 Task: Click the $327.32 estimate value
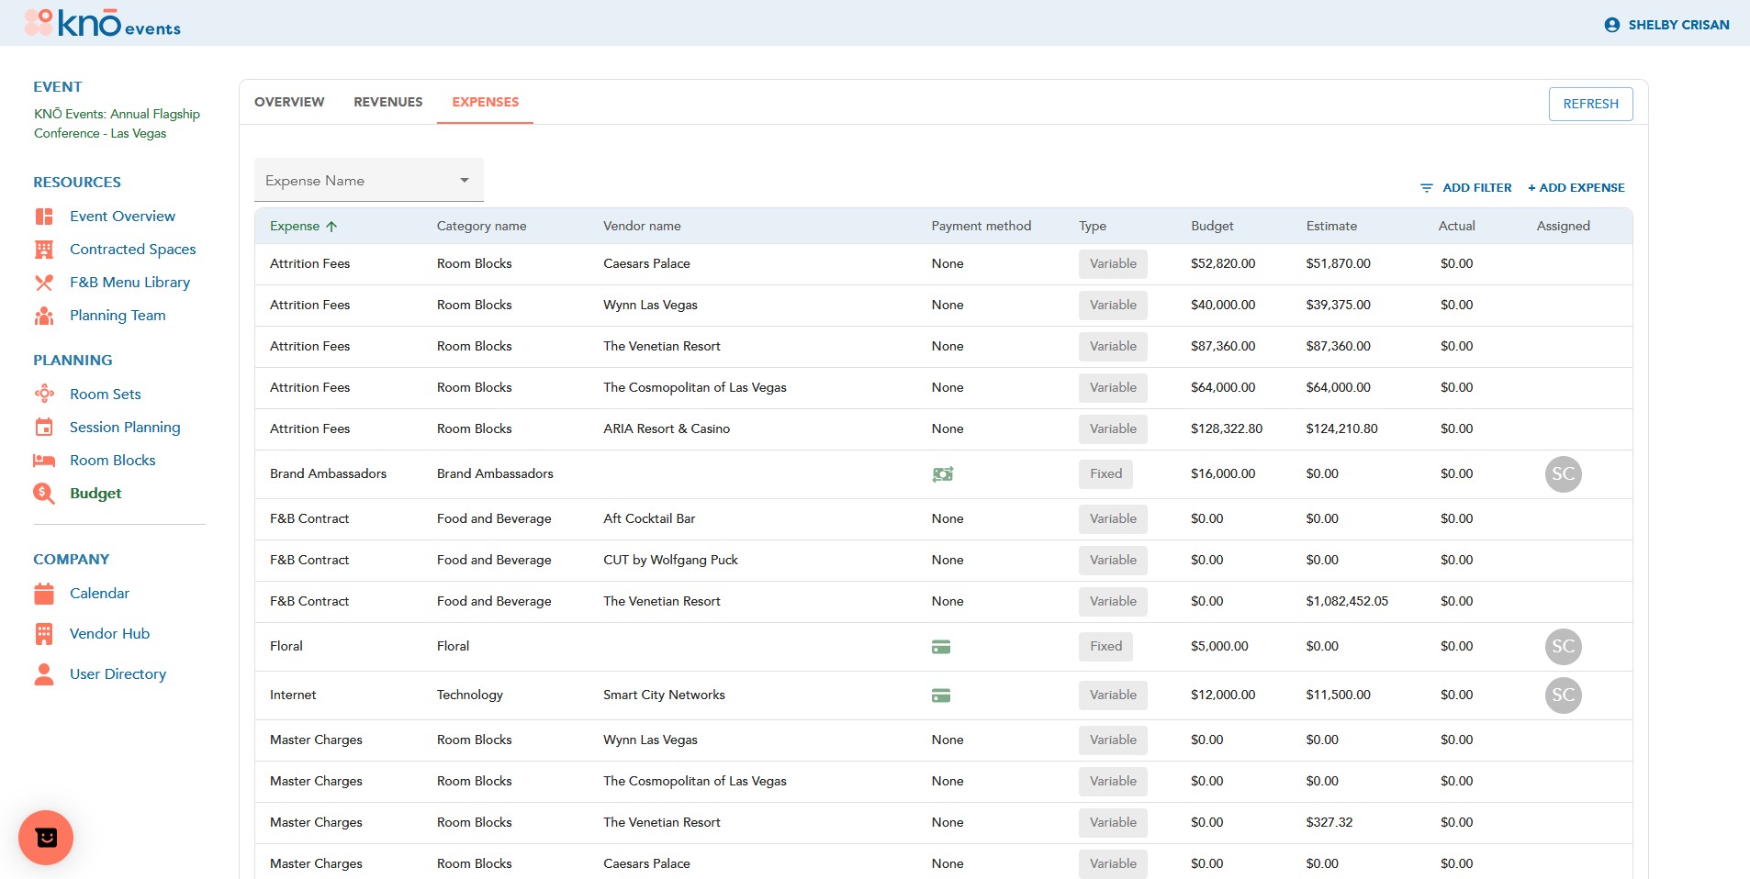tap(1329, 823)
